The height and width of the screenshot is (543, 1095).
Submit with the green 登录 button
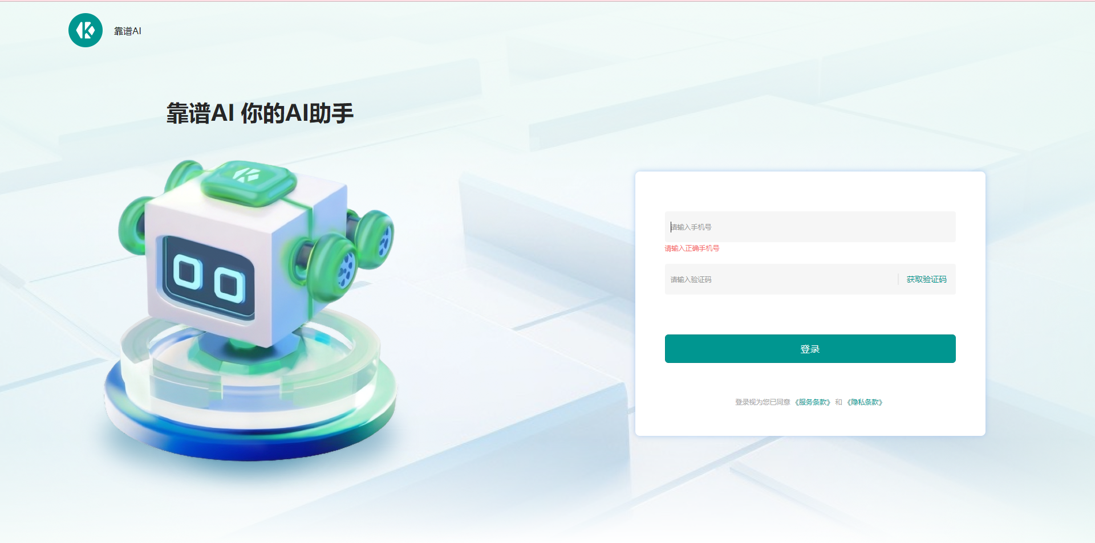pyautogui.click(x=810, y=349)
